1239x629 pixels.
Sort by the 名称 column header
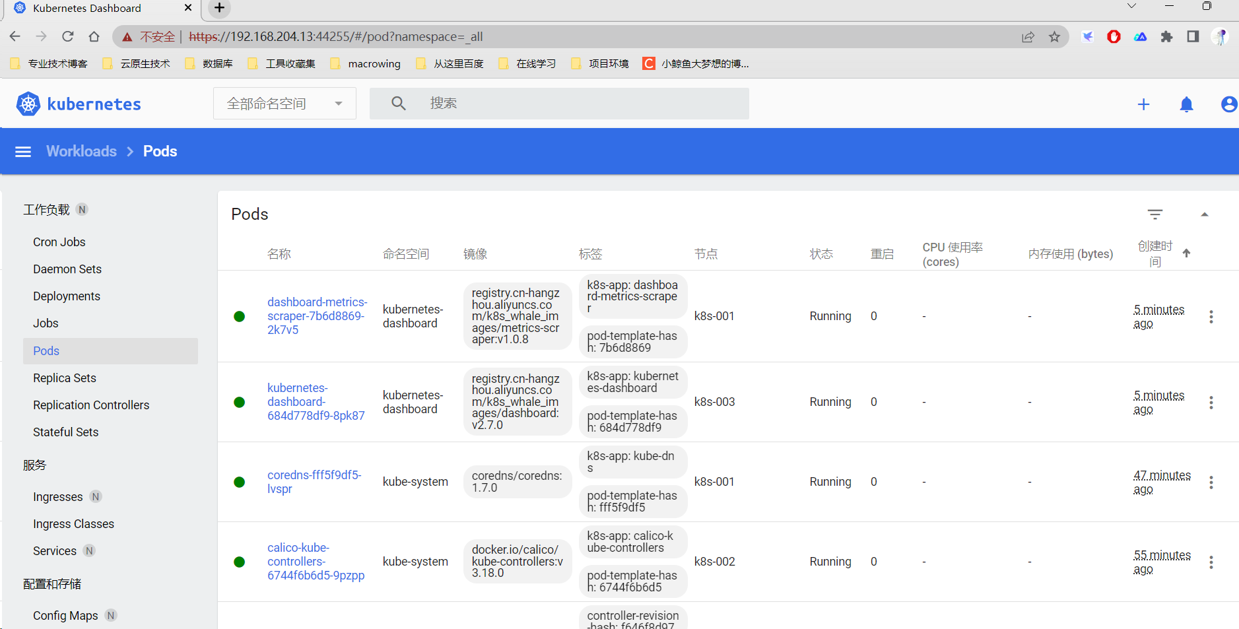(x=279, y=254)
